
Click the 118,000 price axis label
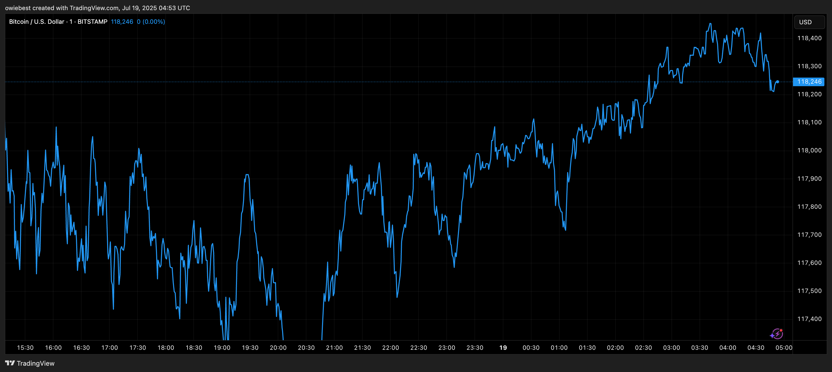[x=809, y=150]
